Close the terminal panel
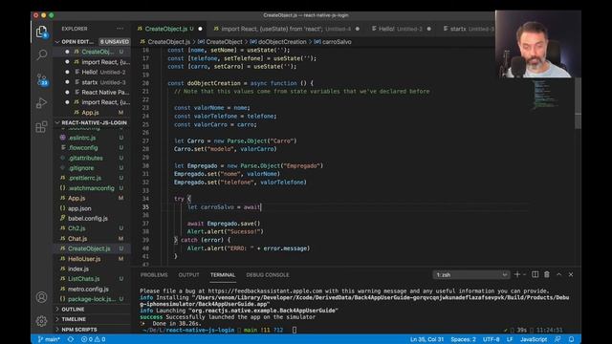This screenshot has width=612, height=344. point(571,274)
